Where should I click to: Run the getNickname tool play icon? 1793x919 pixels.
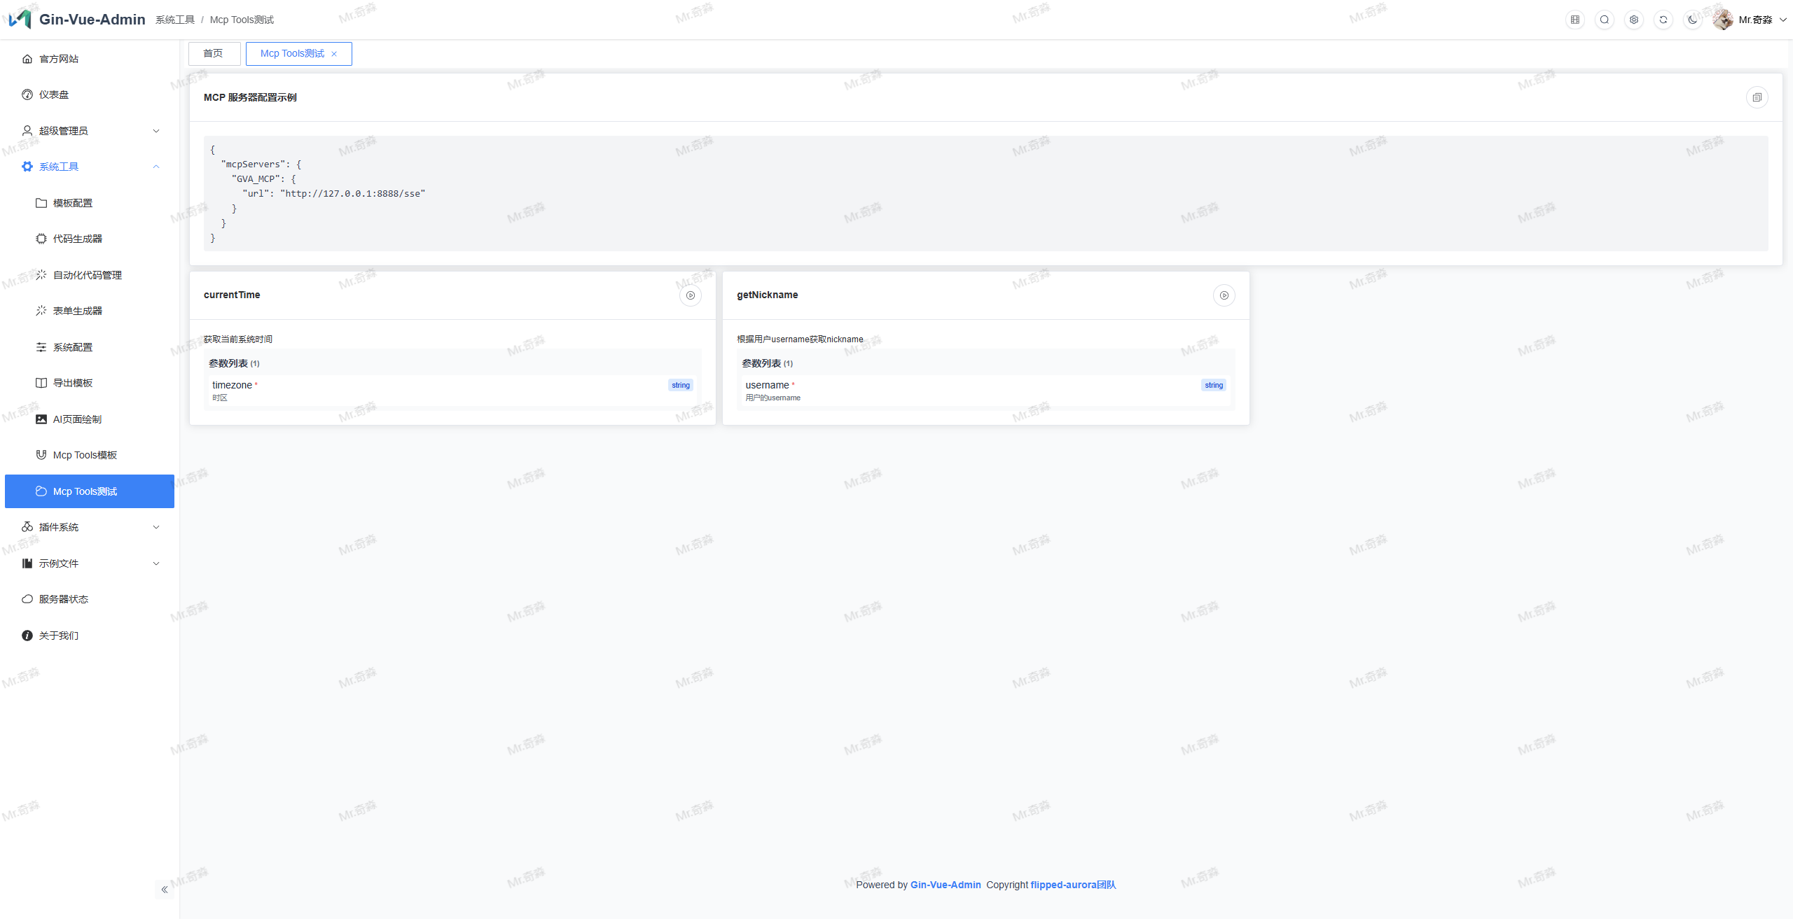(1224, 295)
